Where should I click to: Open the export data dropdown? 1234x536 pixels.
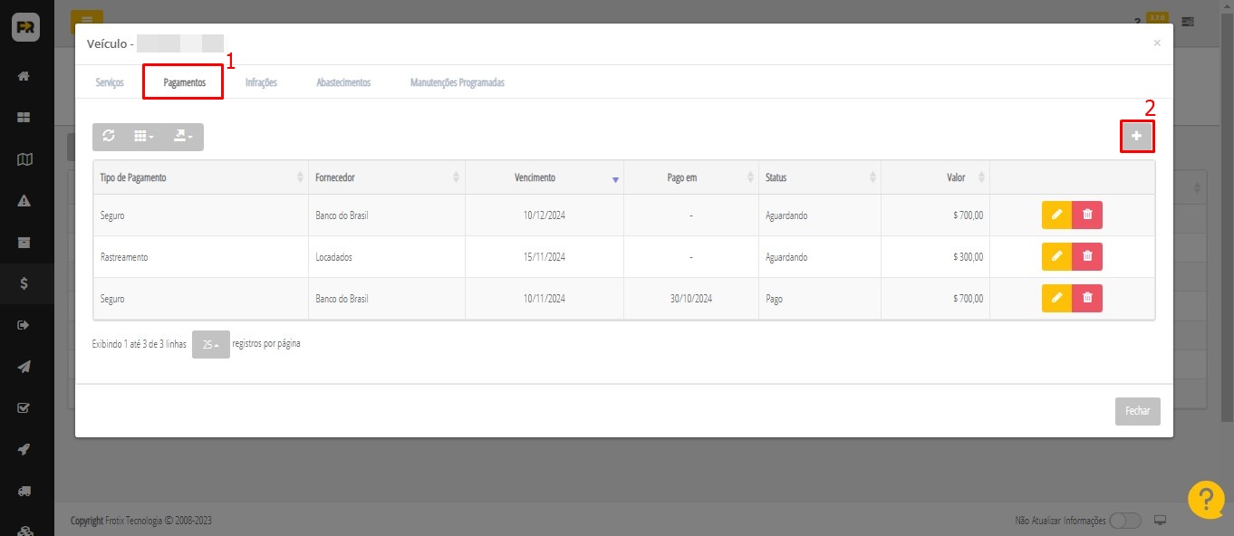point(183,136)
